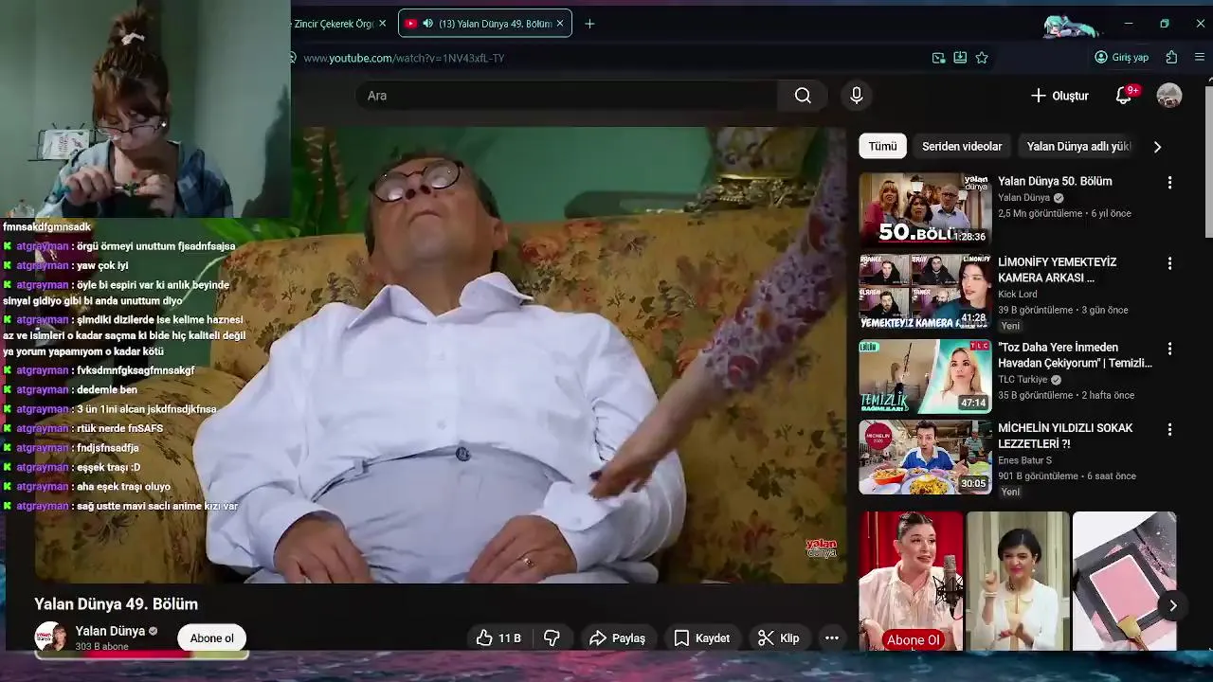Select the Tümü filter chip

click(x=882, y=147)
